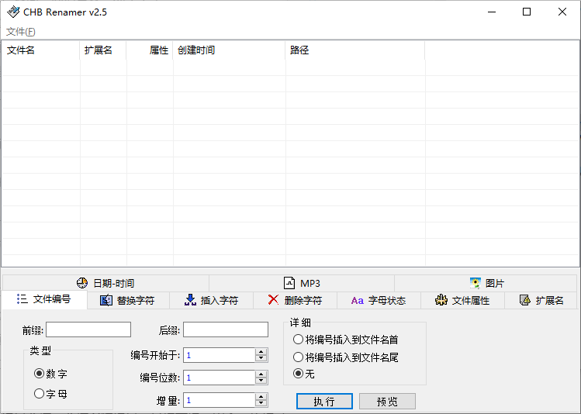This screenshot has height=414, width=581.
Task: Click the 编号开始于 number field
Action: coord(219,356)
